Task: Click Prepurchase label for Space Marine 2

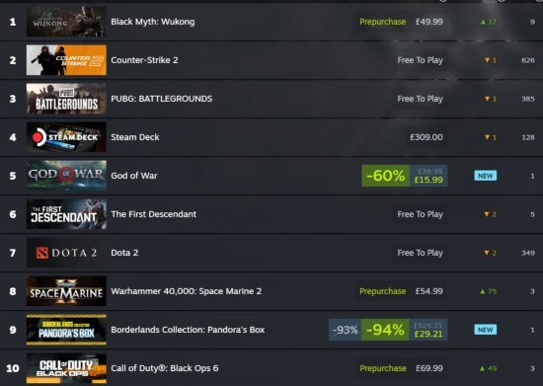Action: pos(383,291)
